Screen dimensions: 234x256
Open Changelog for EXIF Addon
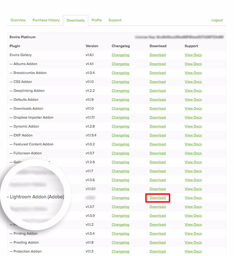120,135
